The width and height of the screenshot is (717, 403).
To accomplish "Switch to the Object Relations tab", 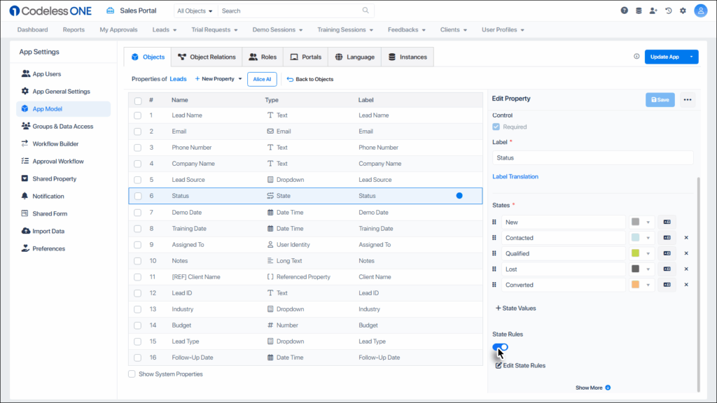I will click(207, 57).
